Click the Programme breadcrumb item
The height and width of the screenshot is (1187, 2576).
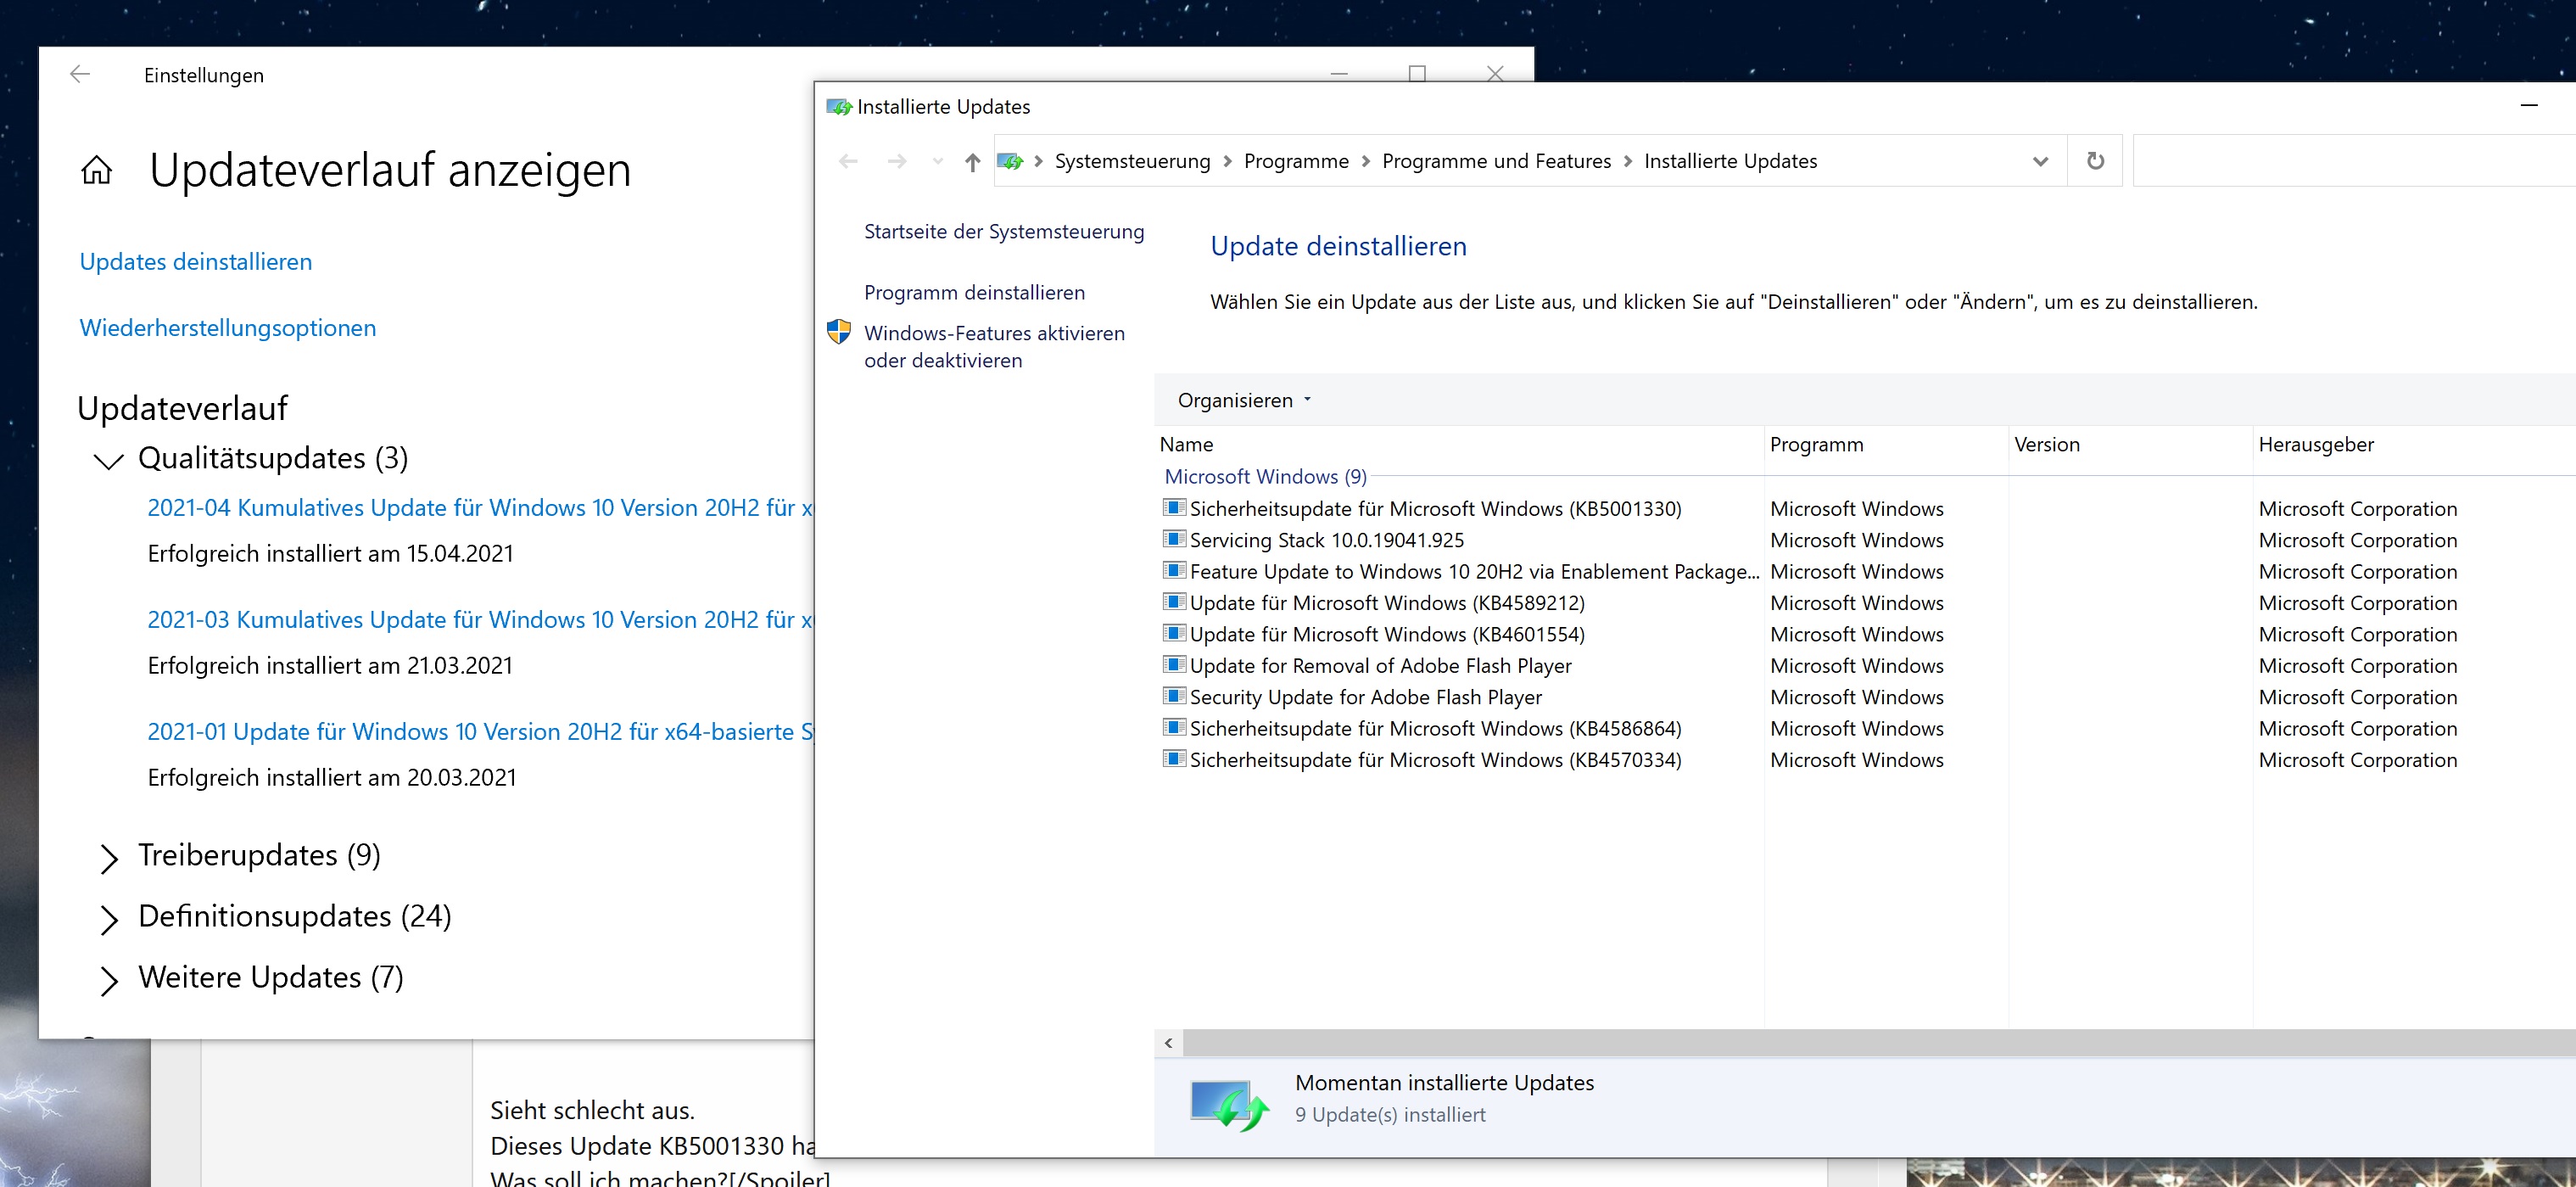coord(1296,162)
